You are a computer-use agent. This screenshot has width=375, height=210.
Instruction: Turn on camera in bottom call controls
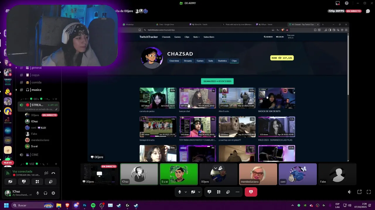[193, 192]
